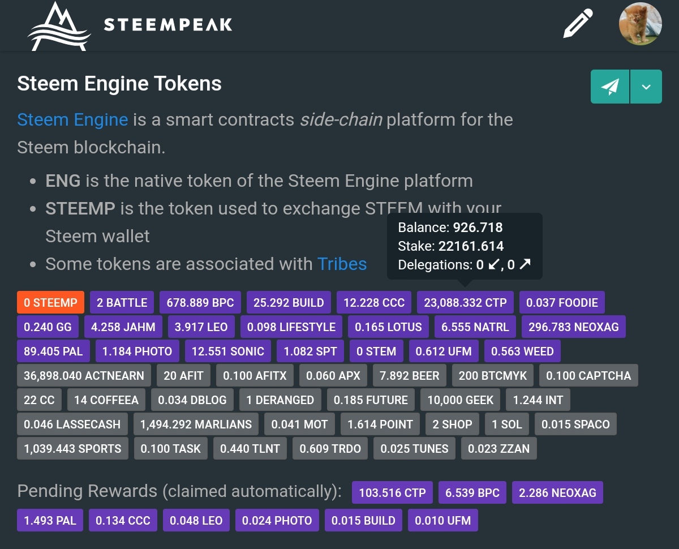Click the STEEMPEAK wordmark text

(x=168, y=25)
